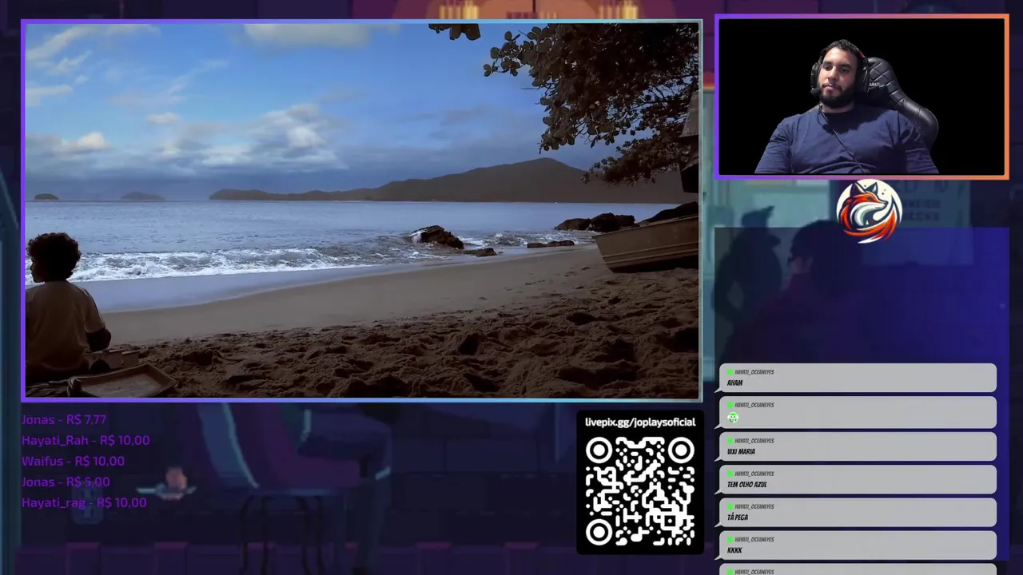Click donation entry 'Hayati_rag - R$ 10,00'
This screenshot has width=1023, height=575.
click(x=84, y=502)
